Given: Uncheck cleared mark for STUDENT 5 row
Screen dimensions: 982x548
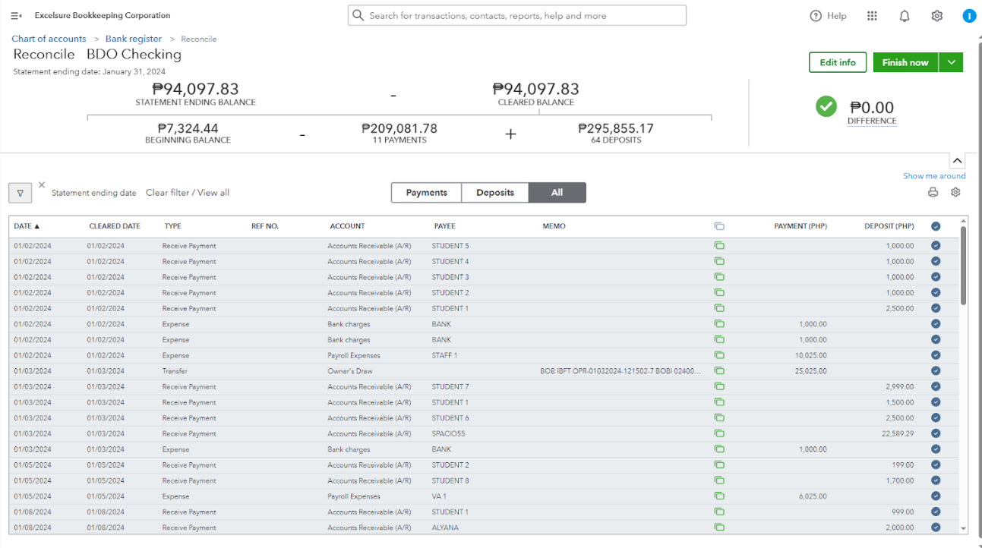Looking at the screenshot, I should click(x=936, y=246).
